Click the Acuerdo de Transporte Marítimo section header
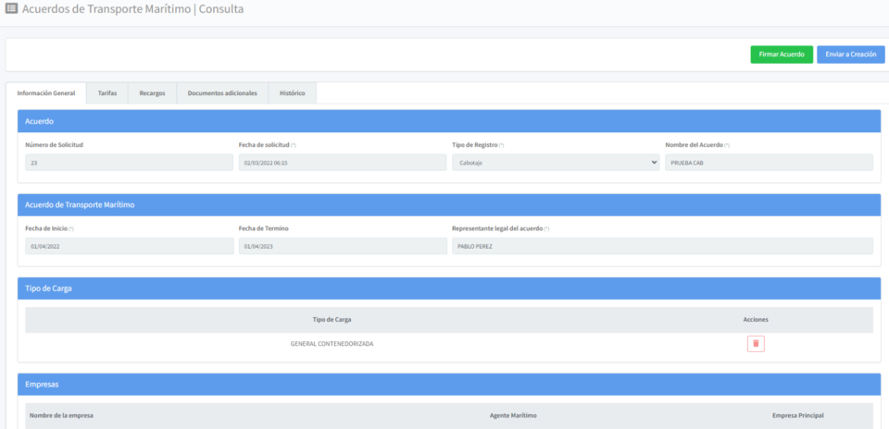This screenshot has width=889, height=429. tap(449, 204)
